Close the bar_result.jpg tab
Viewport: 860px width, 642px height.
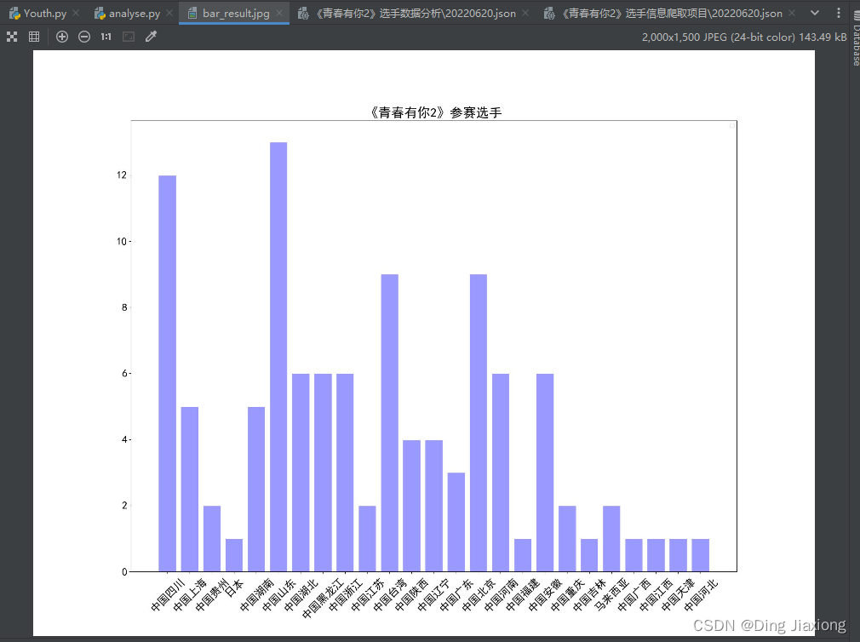[279, 13]
